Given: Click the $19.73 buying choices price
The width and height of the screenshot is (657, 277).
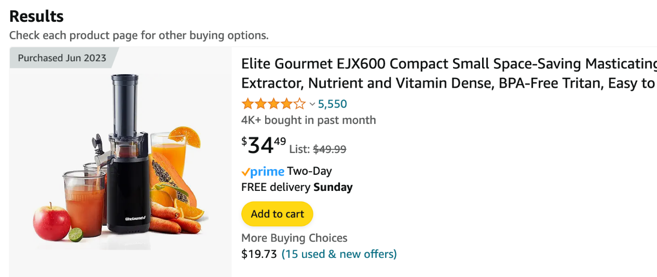Looking at the screenshot, I should pyautogui.click(x=259, y=254).
